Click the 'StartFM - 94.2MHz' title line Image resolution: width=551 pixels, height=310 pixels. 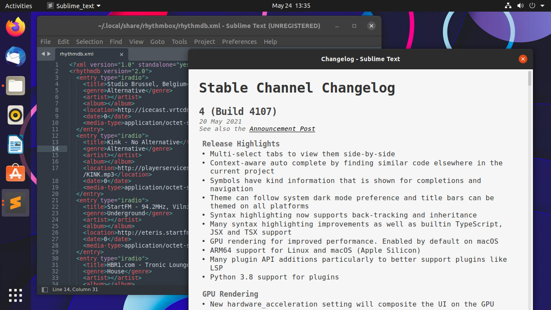click(136, 207)
